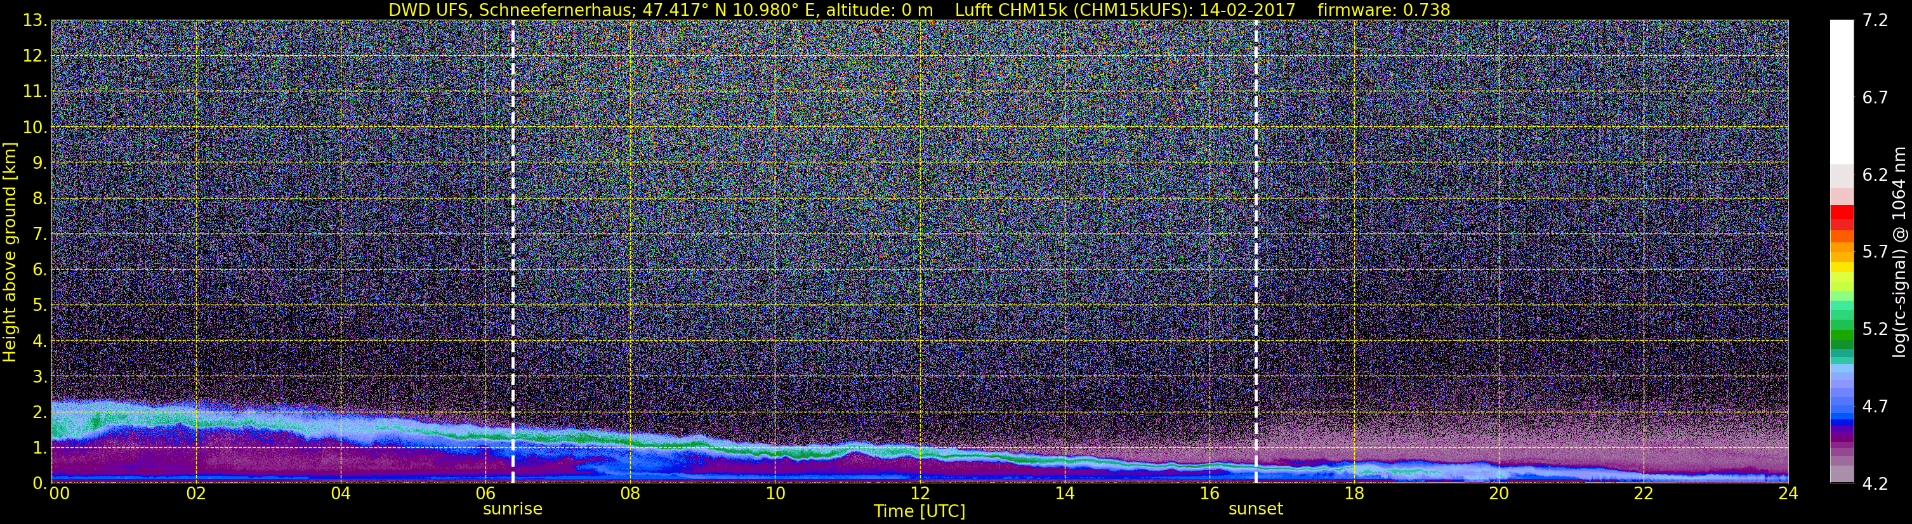The height and width of the screenshot is (524, 1912).
Task: Pick the red band of the colorbar
Action: [1842, 211]
